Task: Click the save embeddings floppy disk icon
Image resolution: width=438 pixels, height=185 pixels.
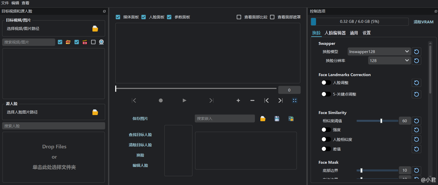Action: (277, 119)
